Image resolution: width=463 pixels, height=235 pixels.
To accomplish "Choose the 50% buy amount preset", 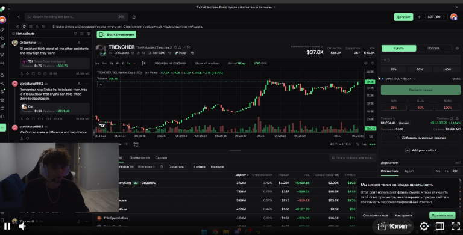I will (x=420, y=69).
